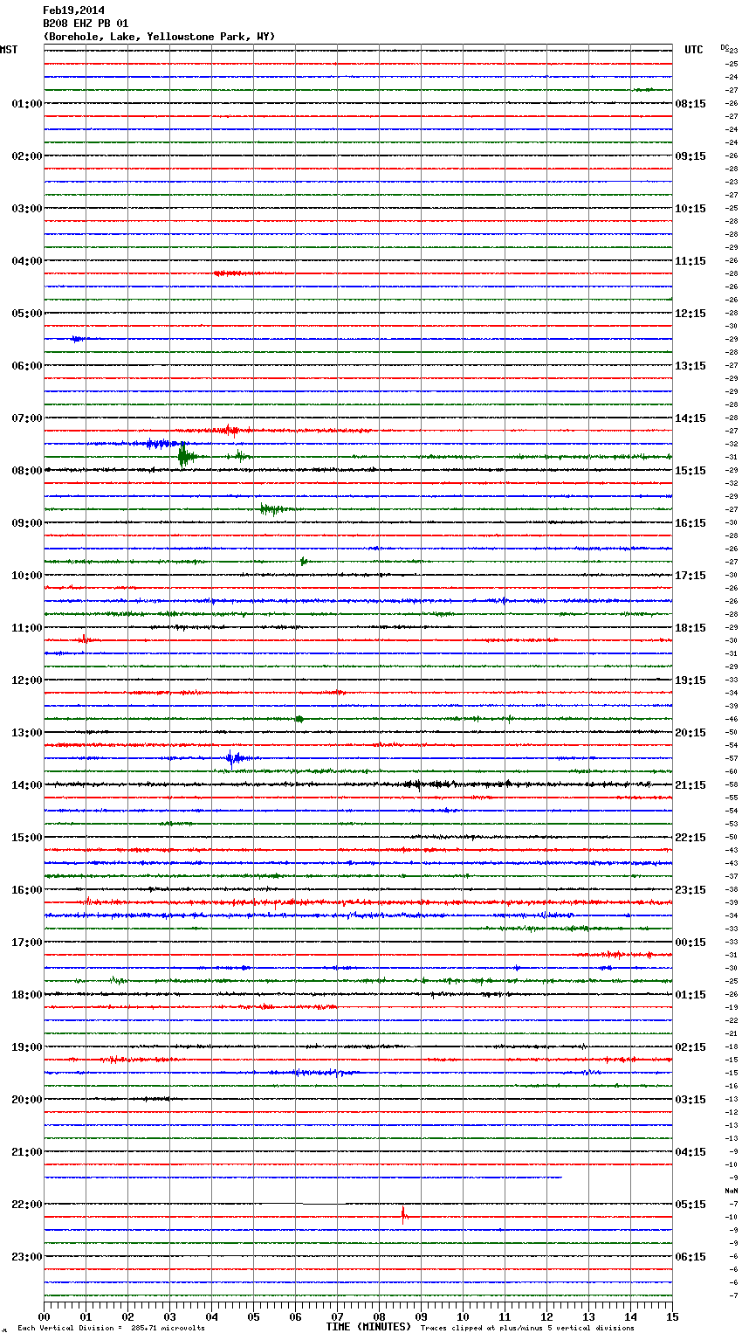Click the Traces clipped at plus/minus 5 divisions note
Viewport: 742px width, 1340px height.
[527, 1328]
